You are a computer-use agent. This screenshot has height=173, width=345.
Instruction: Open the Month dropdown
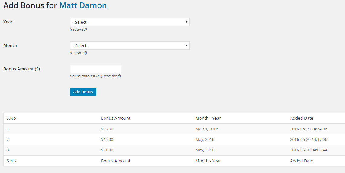point(129,45)
